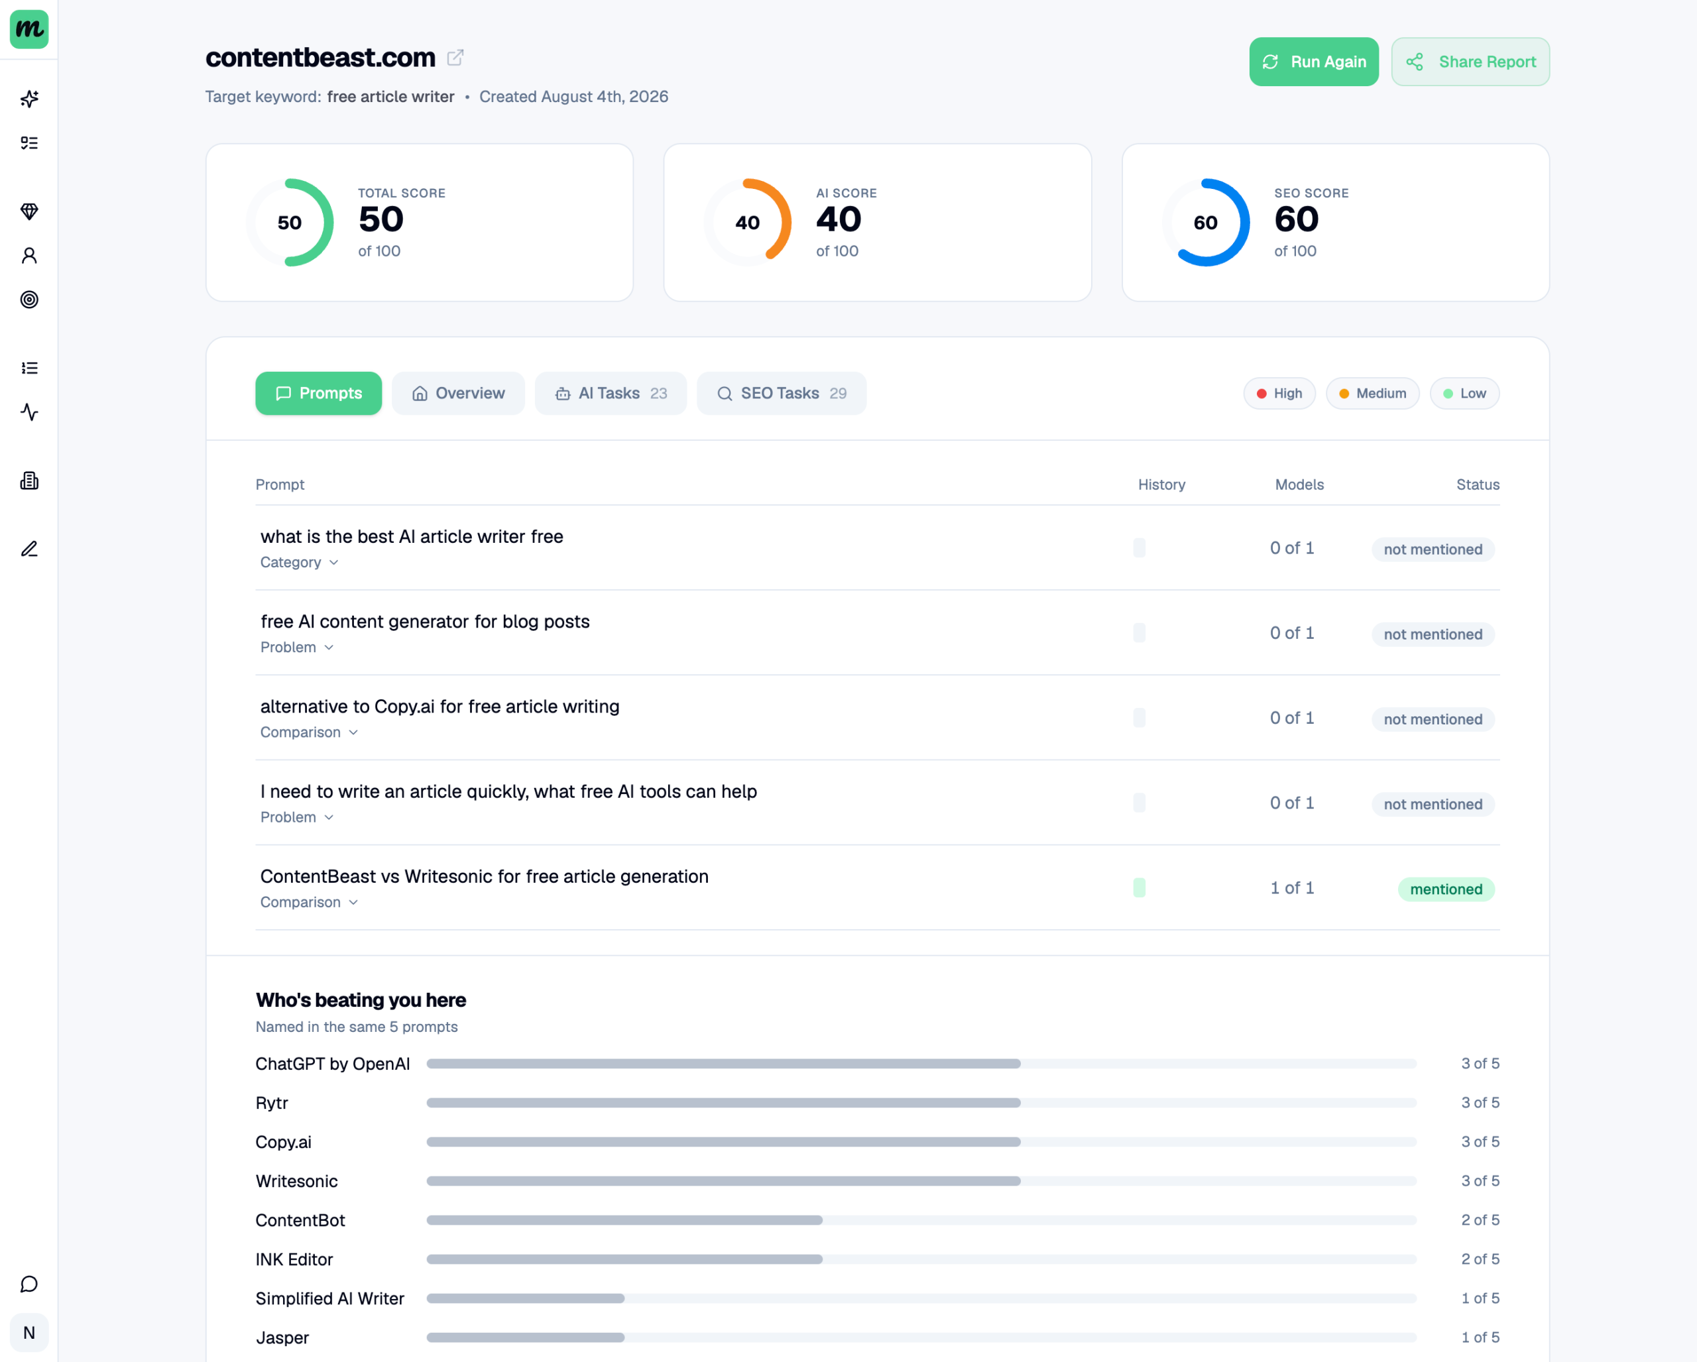Open the pencil edit icon in sidebar
1697x1362 pixels.
pos(29,549)
